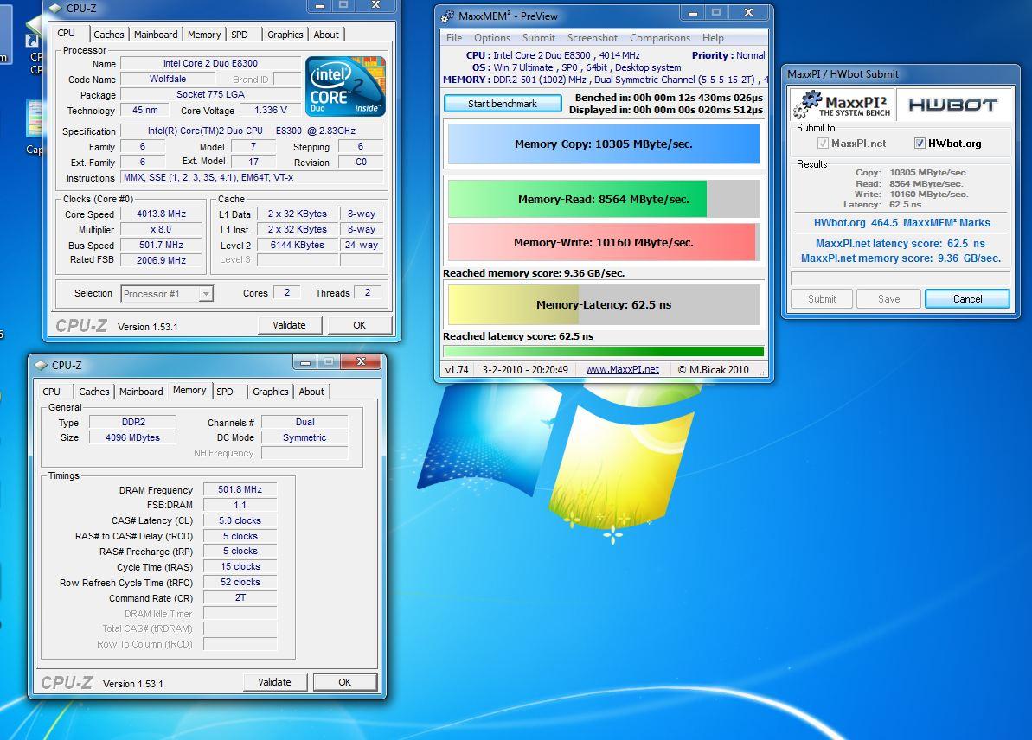Screen dimensions: 1032x740
Task: Click the Core Voltage 1.336 V value
Action: (271, 111)
